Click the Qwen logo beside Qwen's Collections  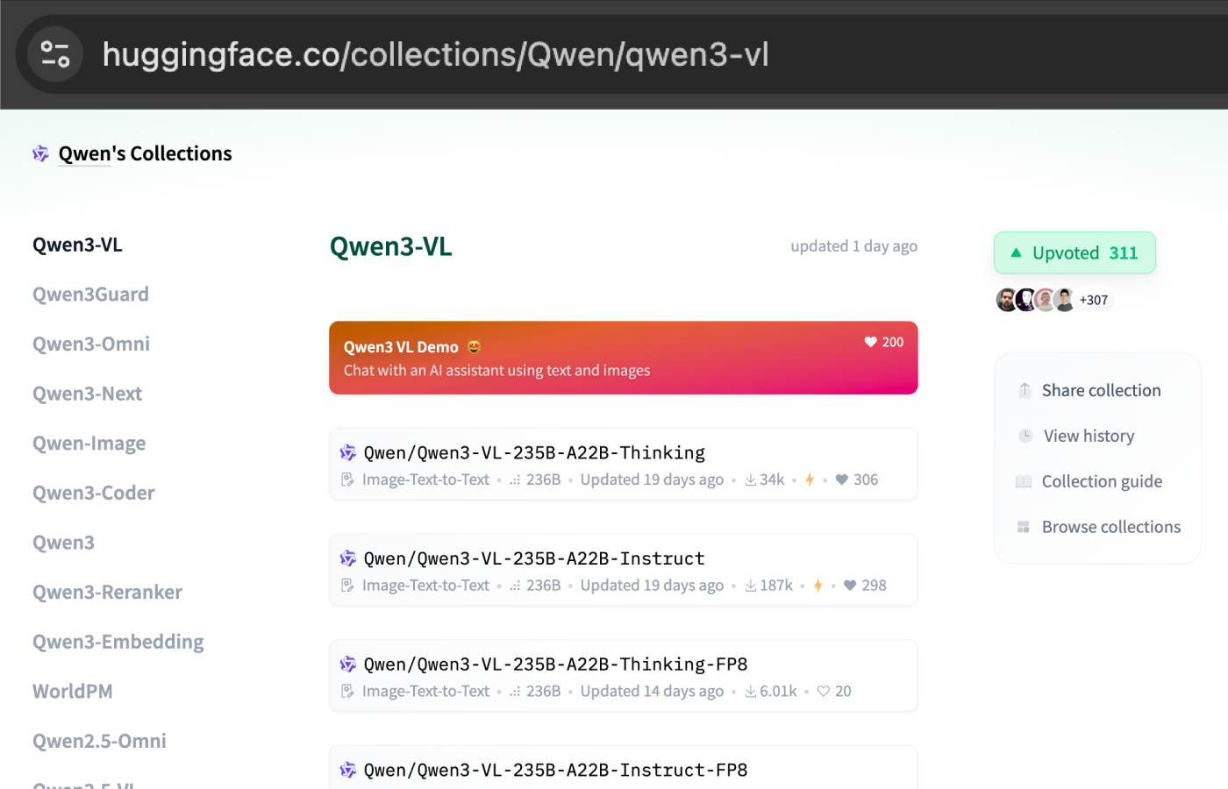tap(40, 154)
